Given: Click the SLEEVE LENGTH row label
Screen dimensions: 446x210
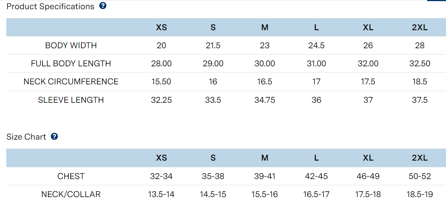Looking at the screenshot, I should (x=71, y=100).
